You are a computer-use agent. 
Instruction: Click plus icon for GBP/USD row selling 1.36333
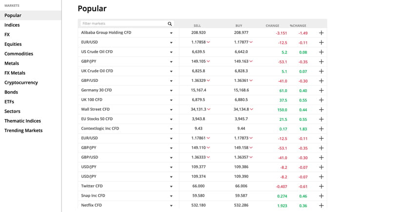pyautogui.click(x=321, y=157)
